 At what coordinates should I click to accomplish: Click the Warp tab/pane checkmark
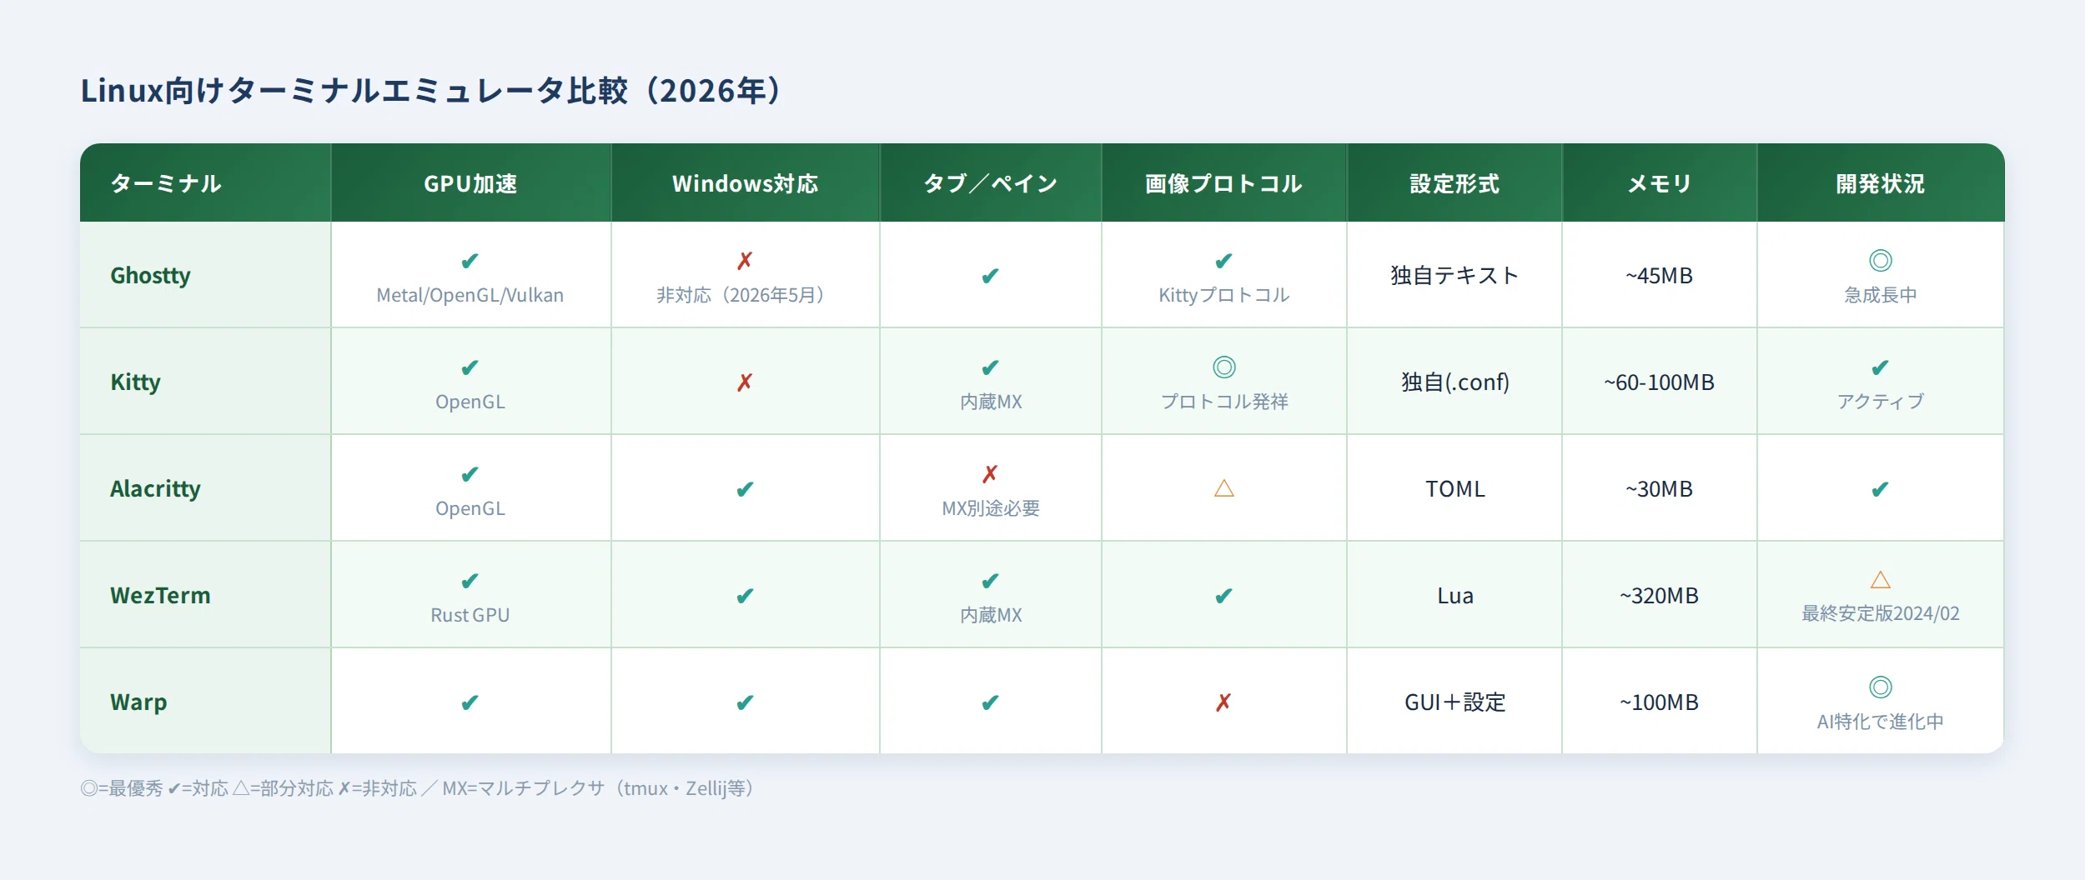coord(990,702)
